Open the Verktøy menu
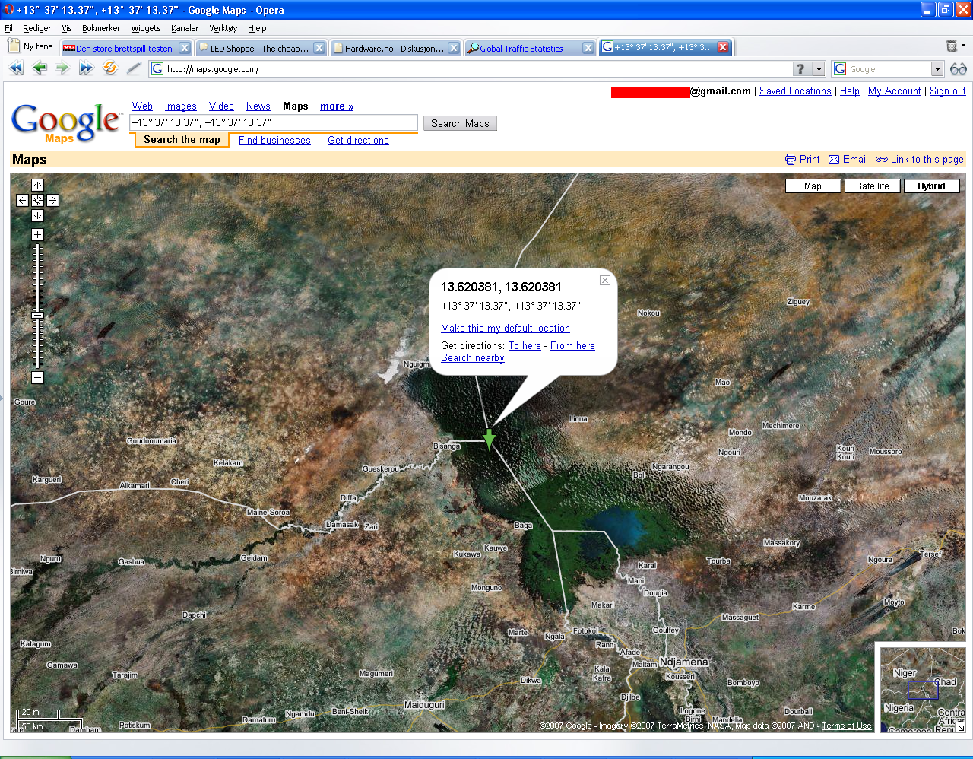This screenshot has width=973, height=759. 223,28
